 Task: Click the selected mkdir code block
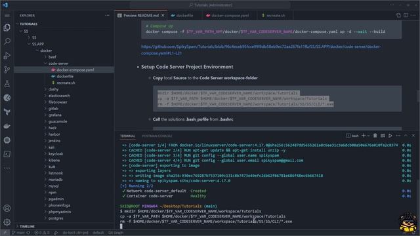coord(277,98)
